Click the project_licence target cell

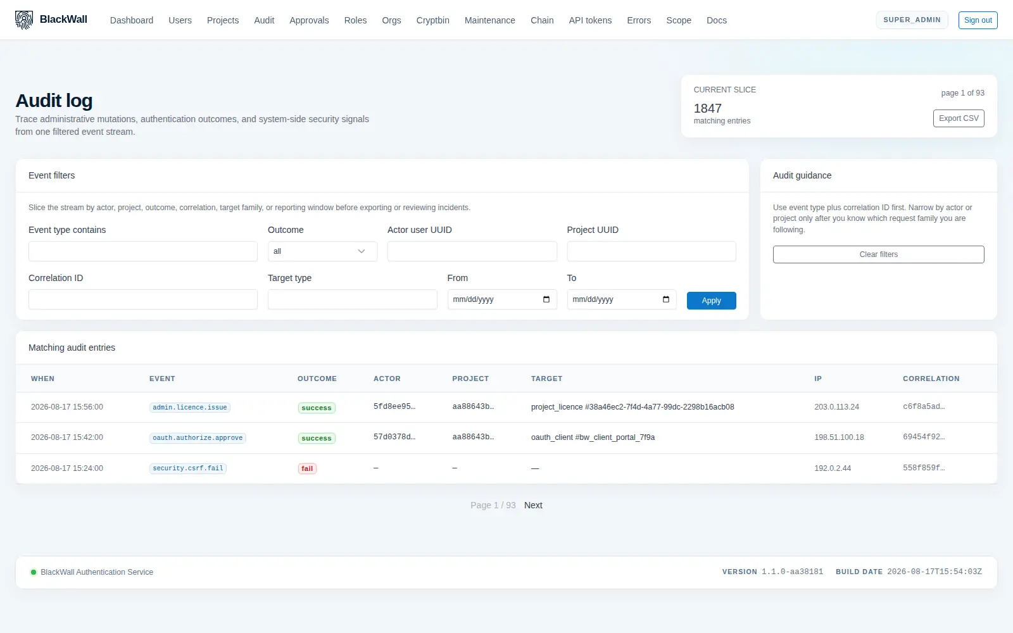click(x=632, y=407)
